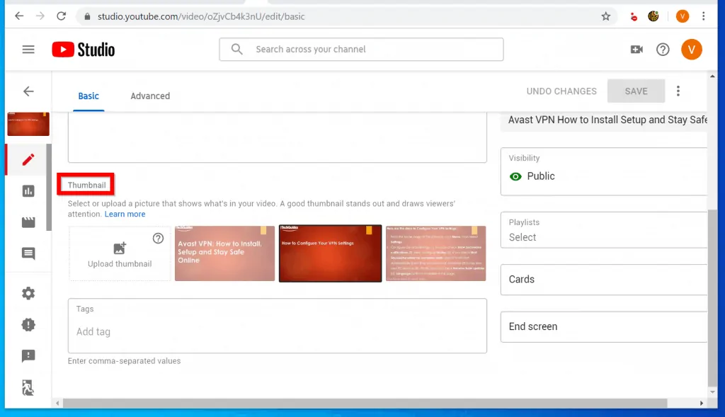Select the Details pencil icon in sidebar

pos(28,159)
